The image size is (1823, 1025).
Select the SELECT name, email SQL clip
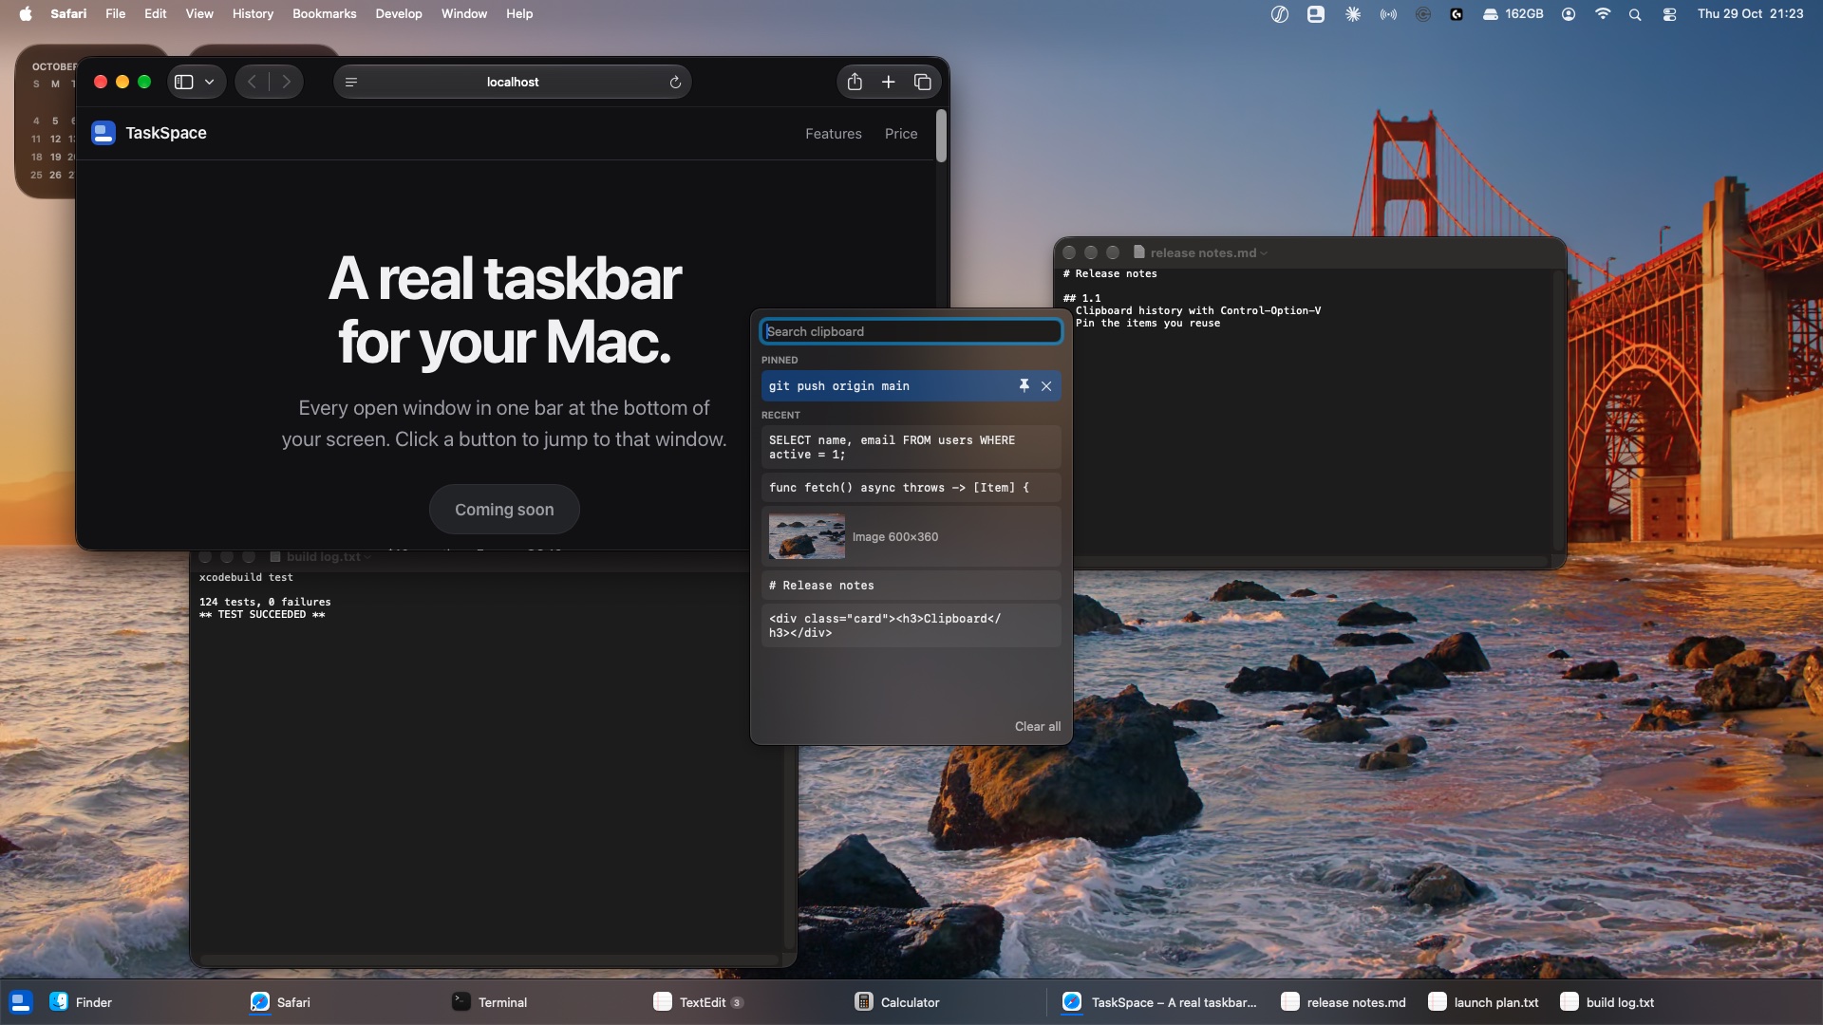(911, 447)
